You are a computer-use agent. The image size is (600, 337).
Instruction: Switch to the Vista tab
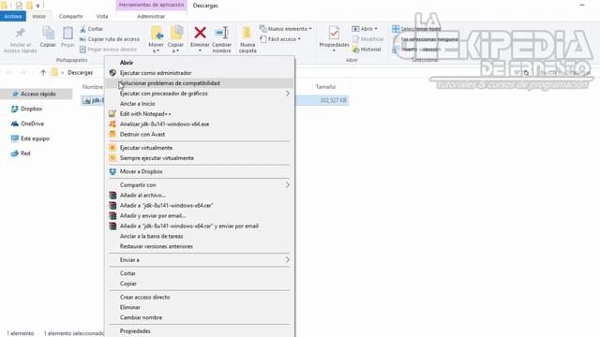pyautogui.click(x=102, y=17)
